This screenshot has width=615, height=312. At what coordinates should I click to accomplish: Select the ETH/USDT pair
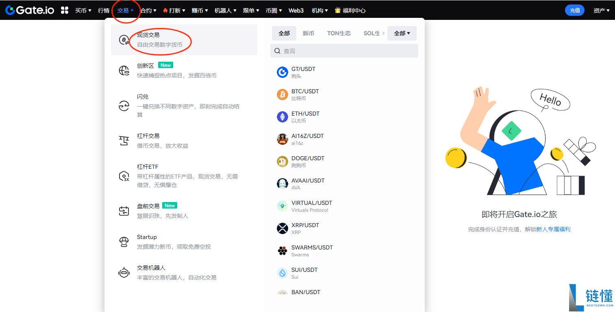[344, 117]
